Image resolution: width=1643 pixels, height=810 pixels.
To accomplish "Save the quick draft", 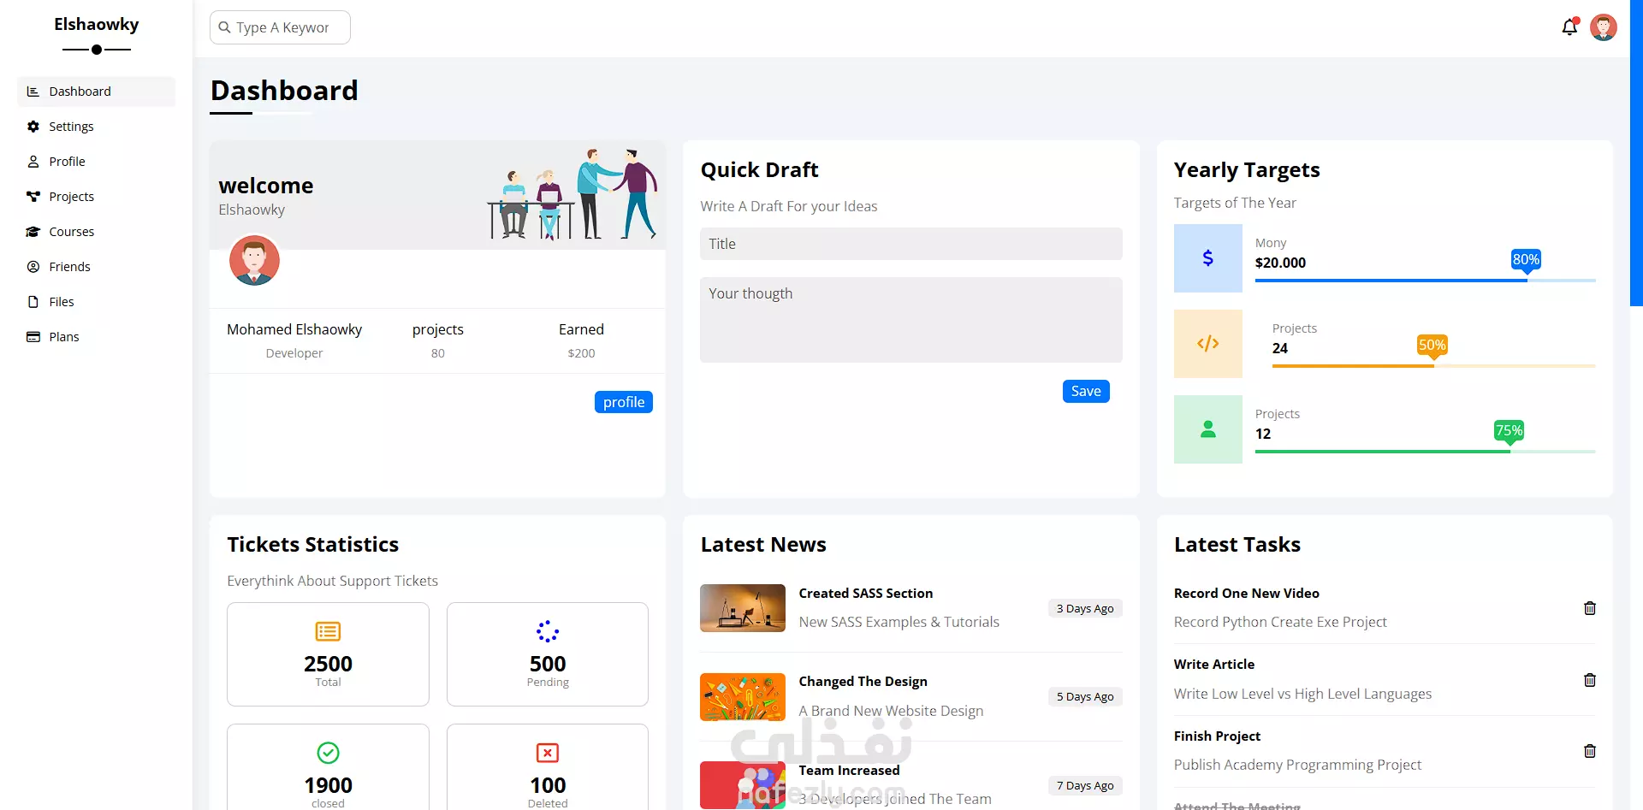I will point(1086,391).
